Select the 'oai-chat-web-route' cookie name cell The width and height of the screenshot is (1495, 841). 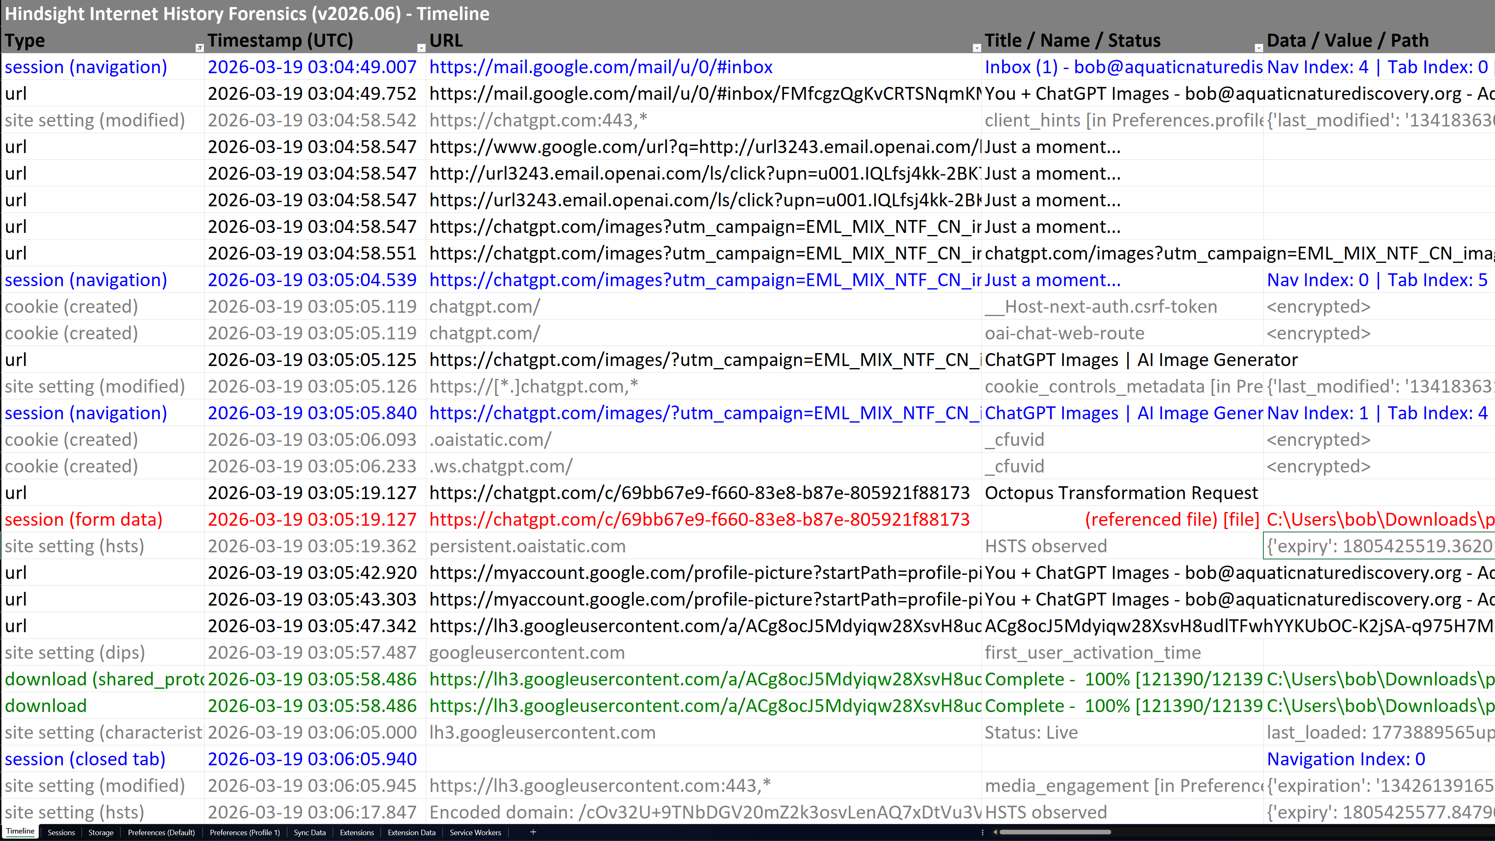click(x=1122, y=333)
